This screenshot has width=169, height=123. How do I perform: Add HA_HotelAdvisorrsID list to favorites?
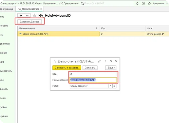(34, 16)
